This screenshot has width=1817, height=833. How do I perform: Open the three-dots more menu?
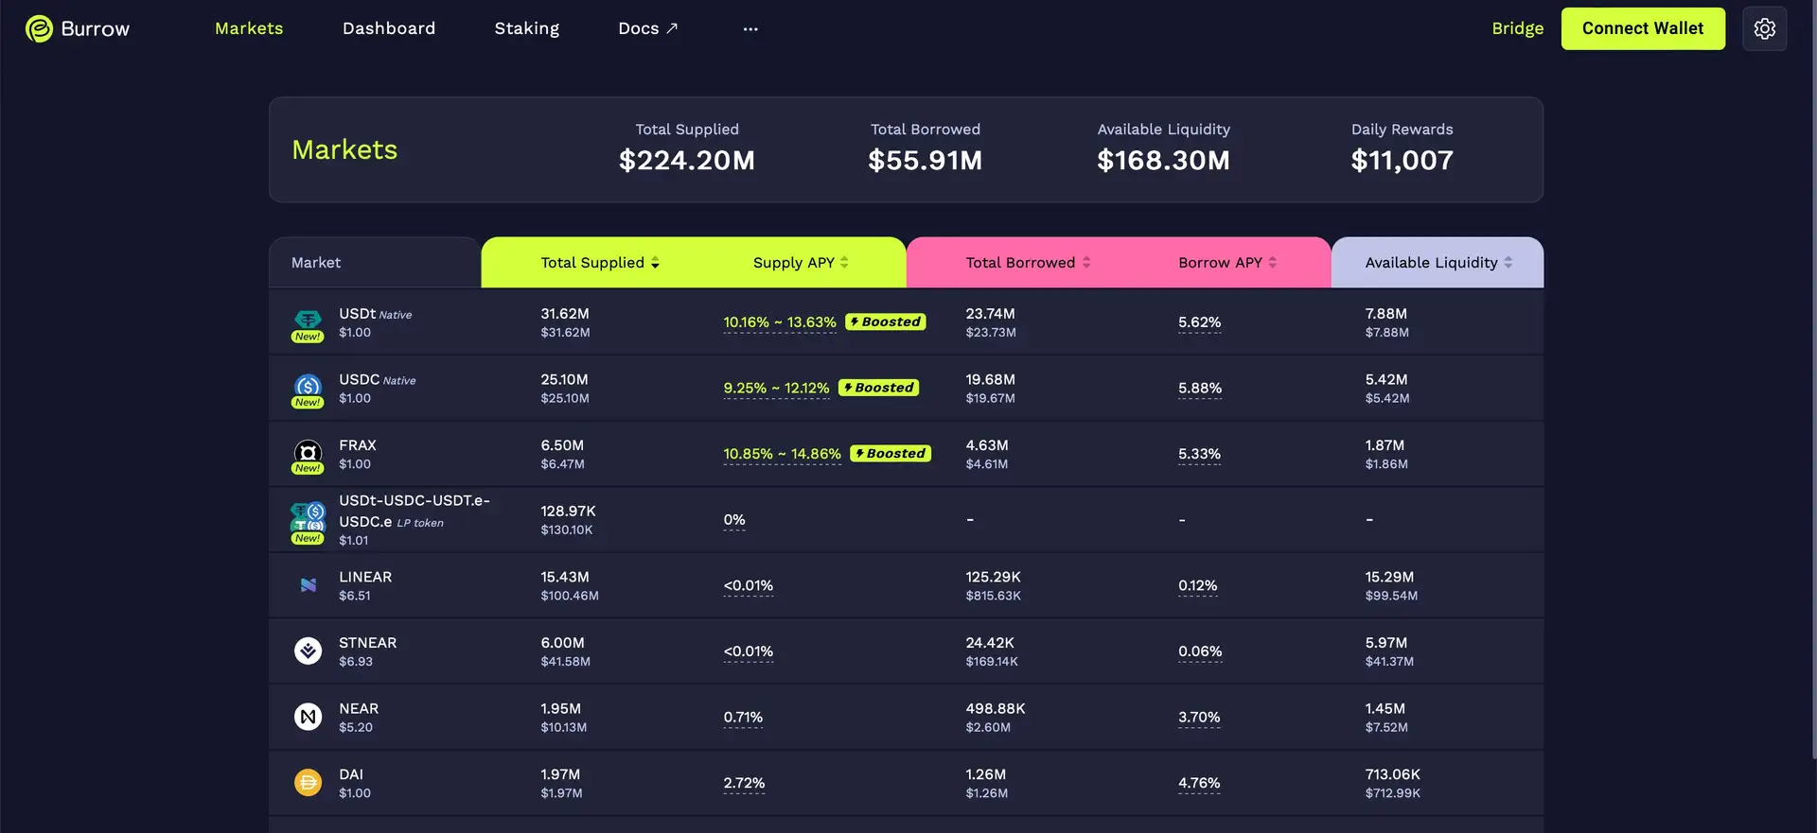pos(750,29)
